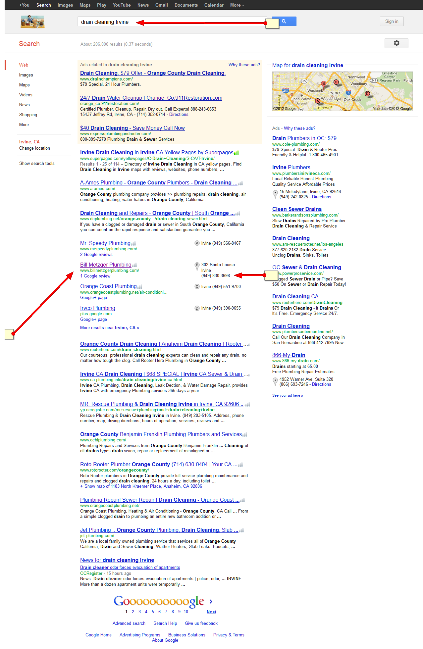
Task: Click map pin D next to Irvine (949) 390-9655
Action: tap(197, 308)
